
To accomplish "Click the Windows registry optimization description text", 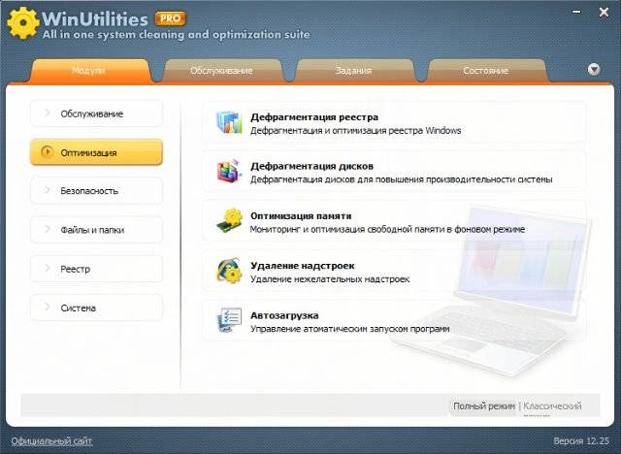I will [x=356, y=131].
